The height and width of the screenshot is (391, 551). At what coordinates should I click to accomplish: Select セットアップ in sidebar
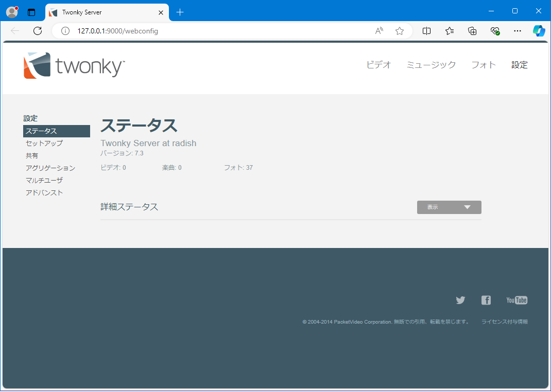(x=44, y=143)
